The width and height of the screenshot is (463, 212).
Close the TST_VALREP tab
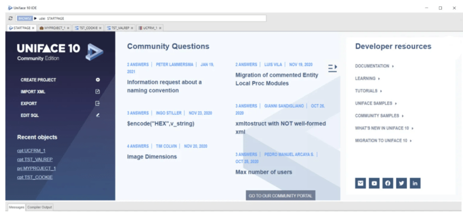tap(132, 28)
